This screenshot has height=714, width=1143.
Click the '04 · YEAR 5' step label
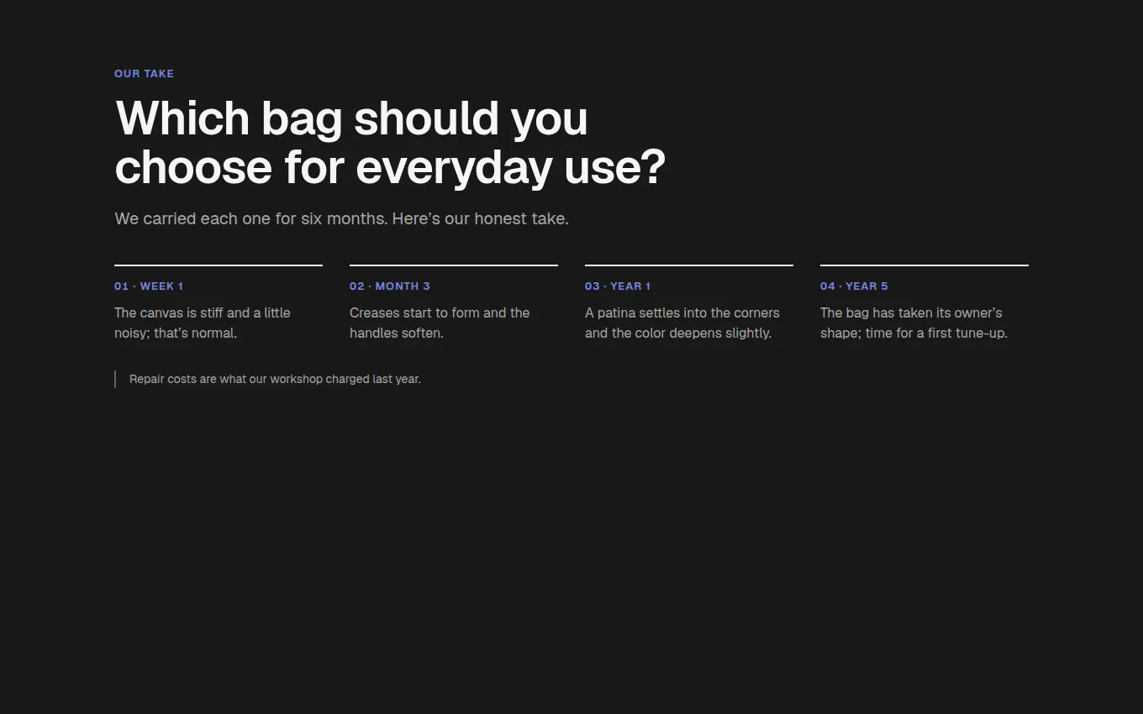(x=854, y=286)
